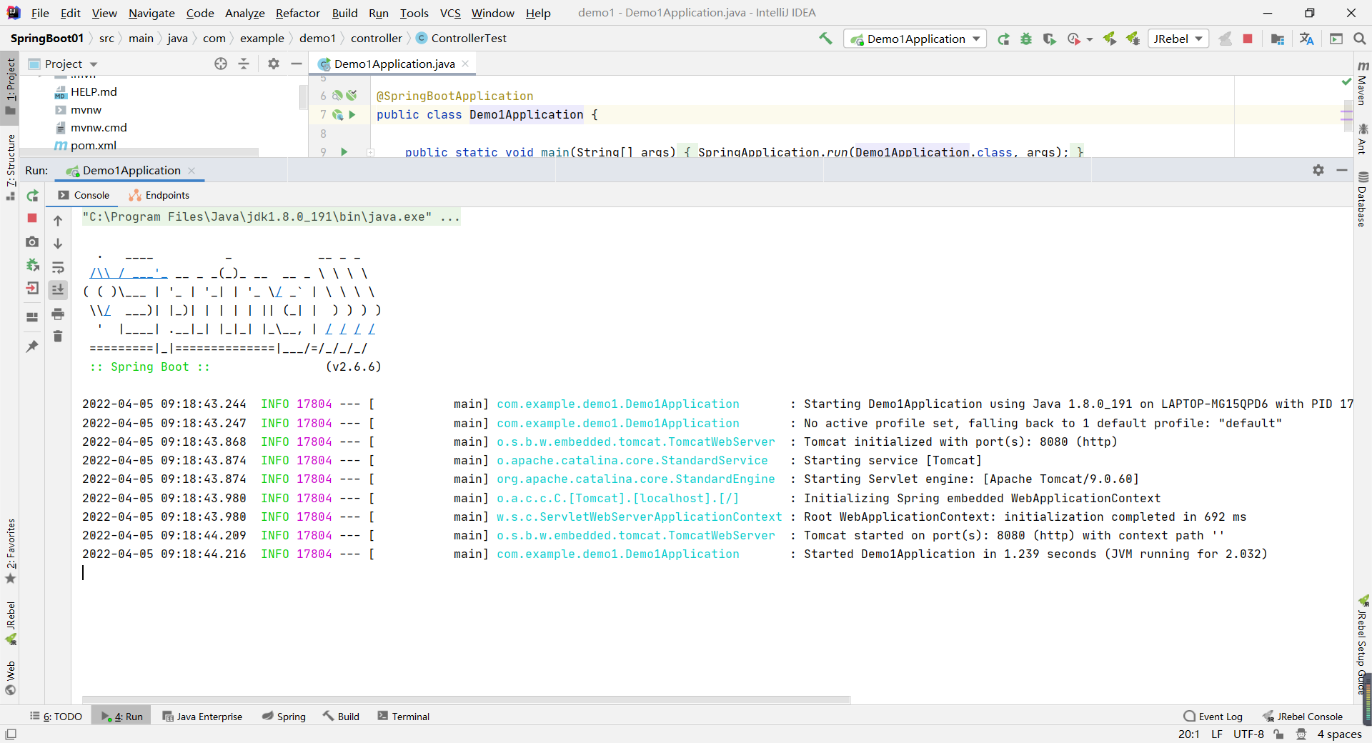The width and height of the screenshot is (1372, 743).
Task: Select the Console tab
Action: pyautogui.click(x=84, y=195)
